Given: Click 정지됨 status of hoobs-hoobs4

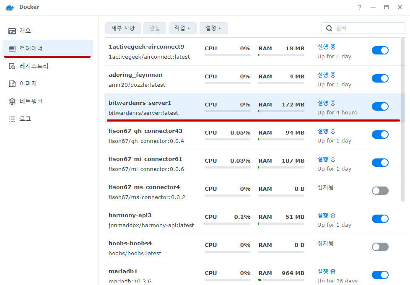Looking at the screenshot, I should (325, 244).
